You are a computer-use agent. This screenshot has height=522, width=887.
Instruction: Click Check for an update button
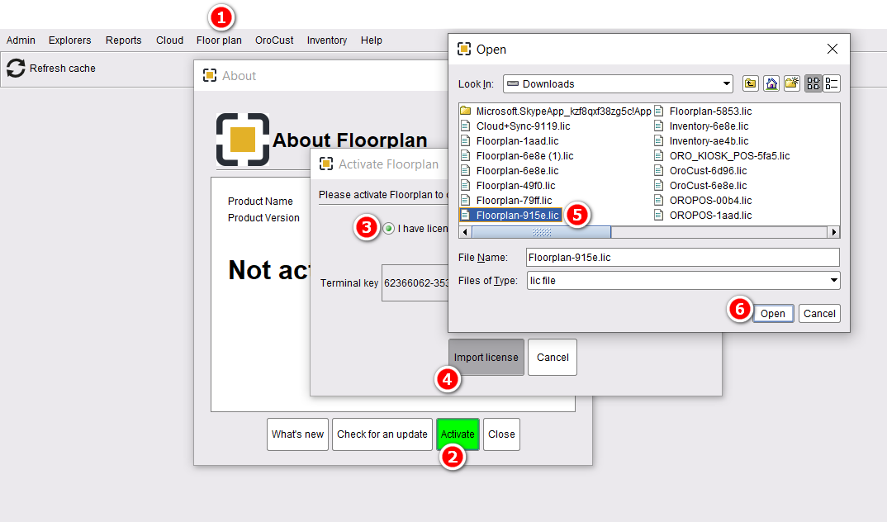click(x=382, y=434)
